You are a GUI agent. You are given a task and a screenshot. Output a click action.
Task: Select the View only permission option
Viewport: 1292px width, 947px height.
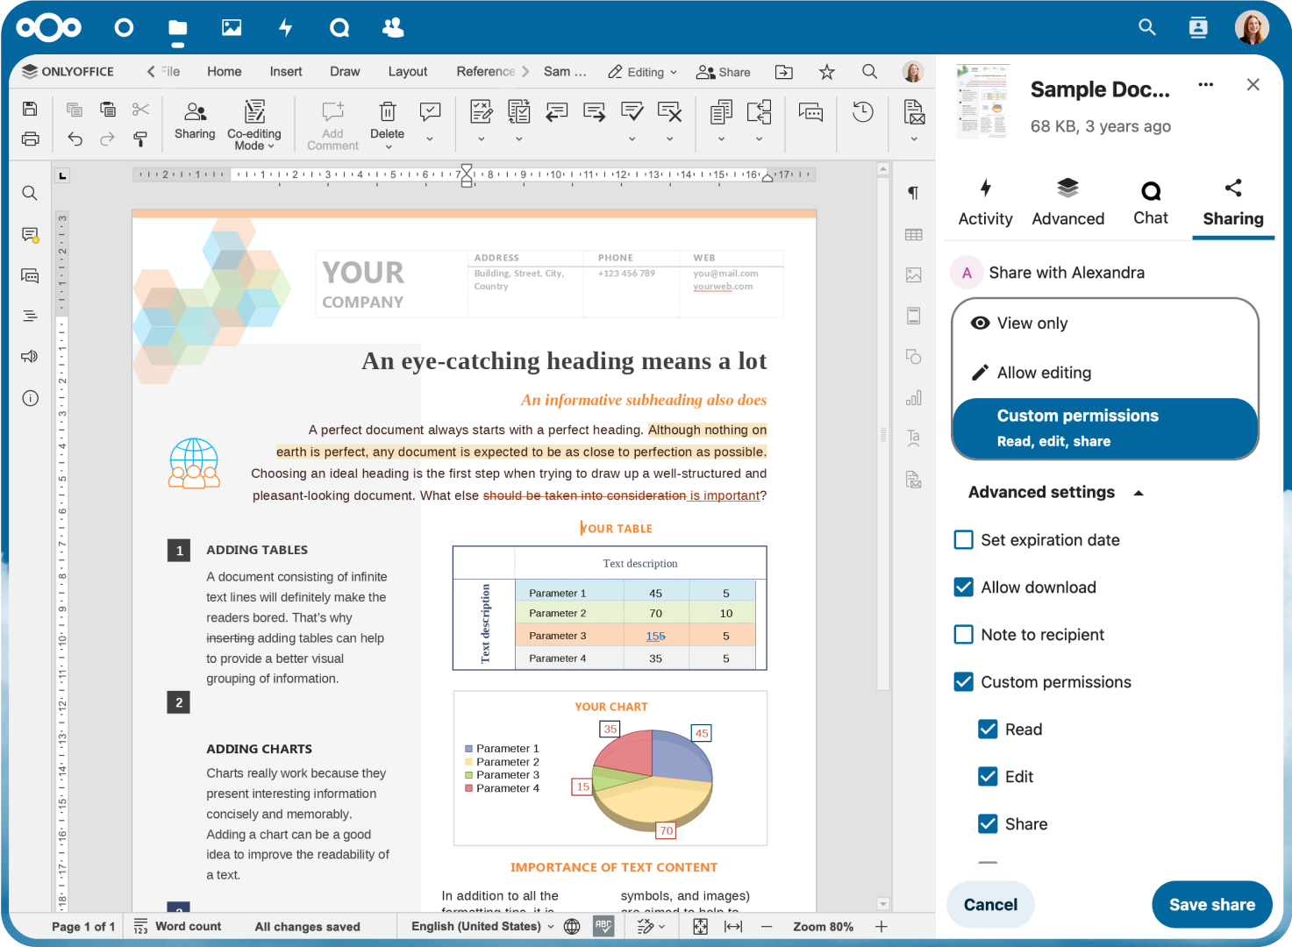(1031, 324)
